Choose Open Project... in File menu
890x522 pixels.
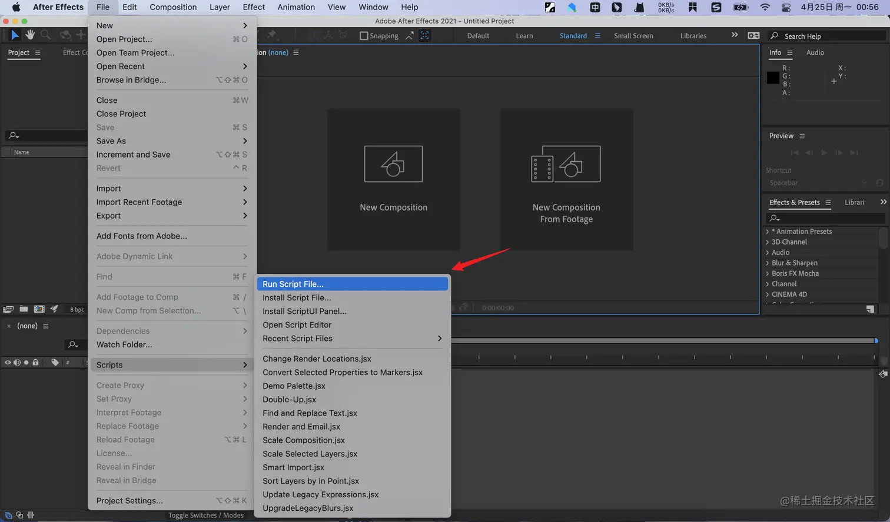[x=172, y=39]
